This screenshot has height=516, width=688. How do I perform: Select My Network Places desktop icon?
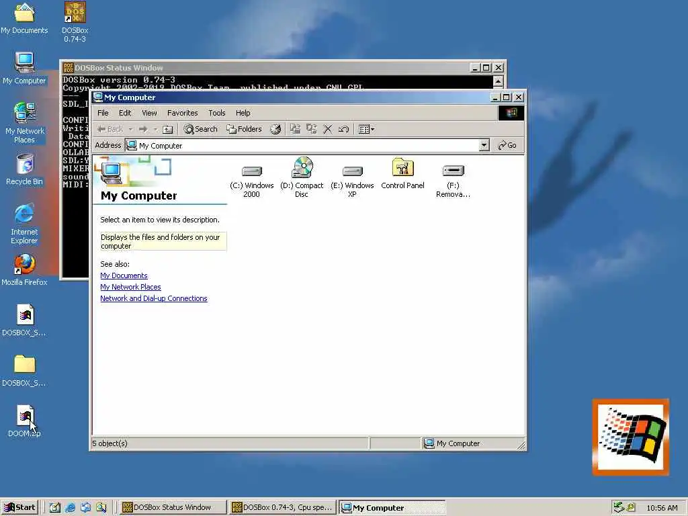25,123
